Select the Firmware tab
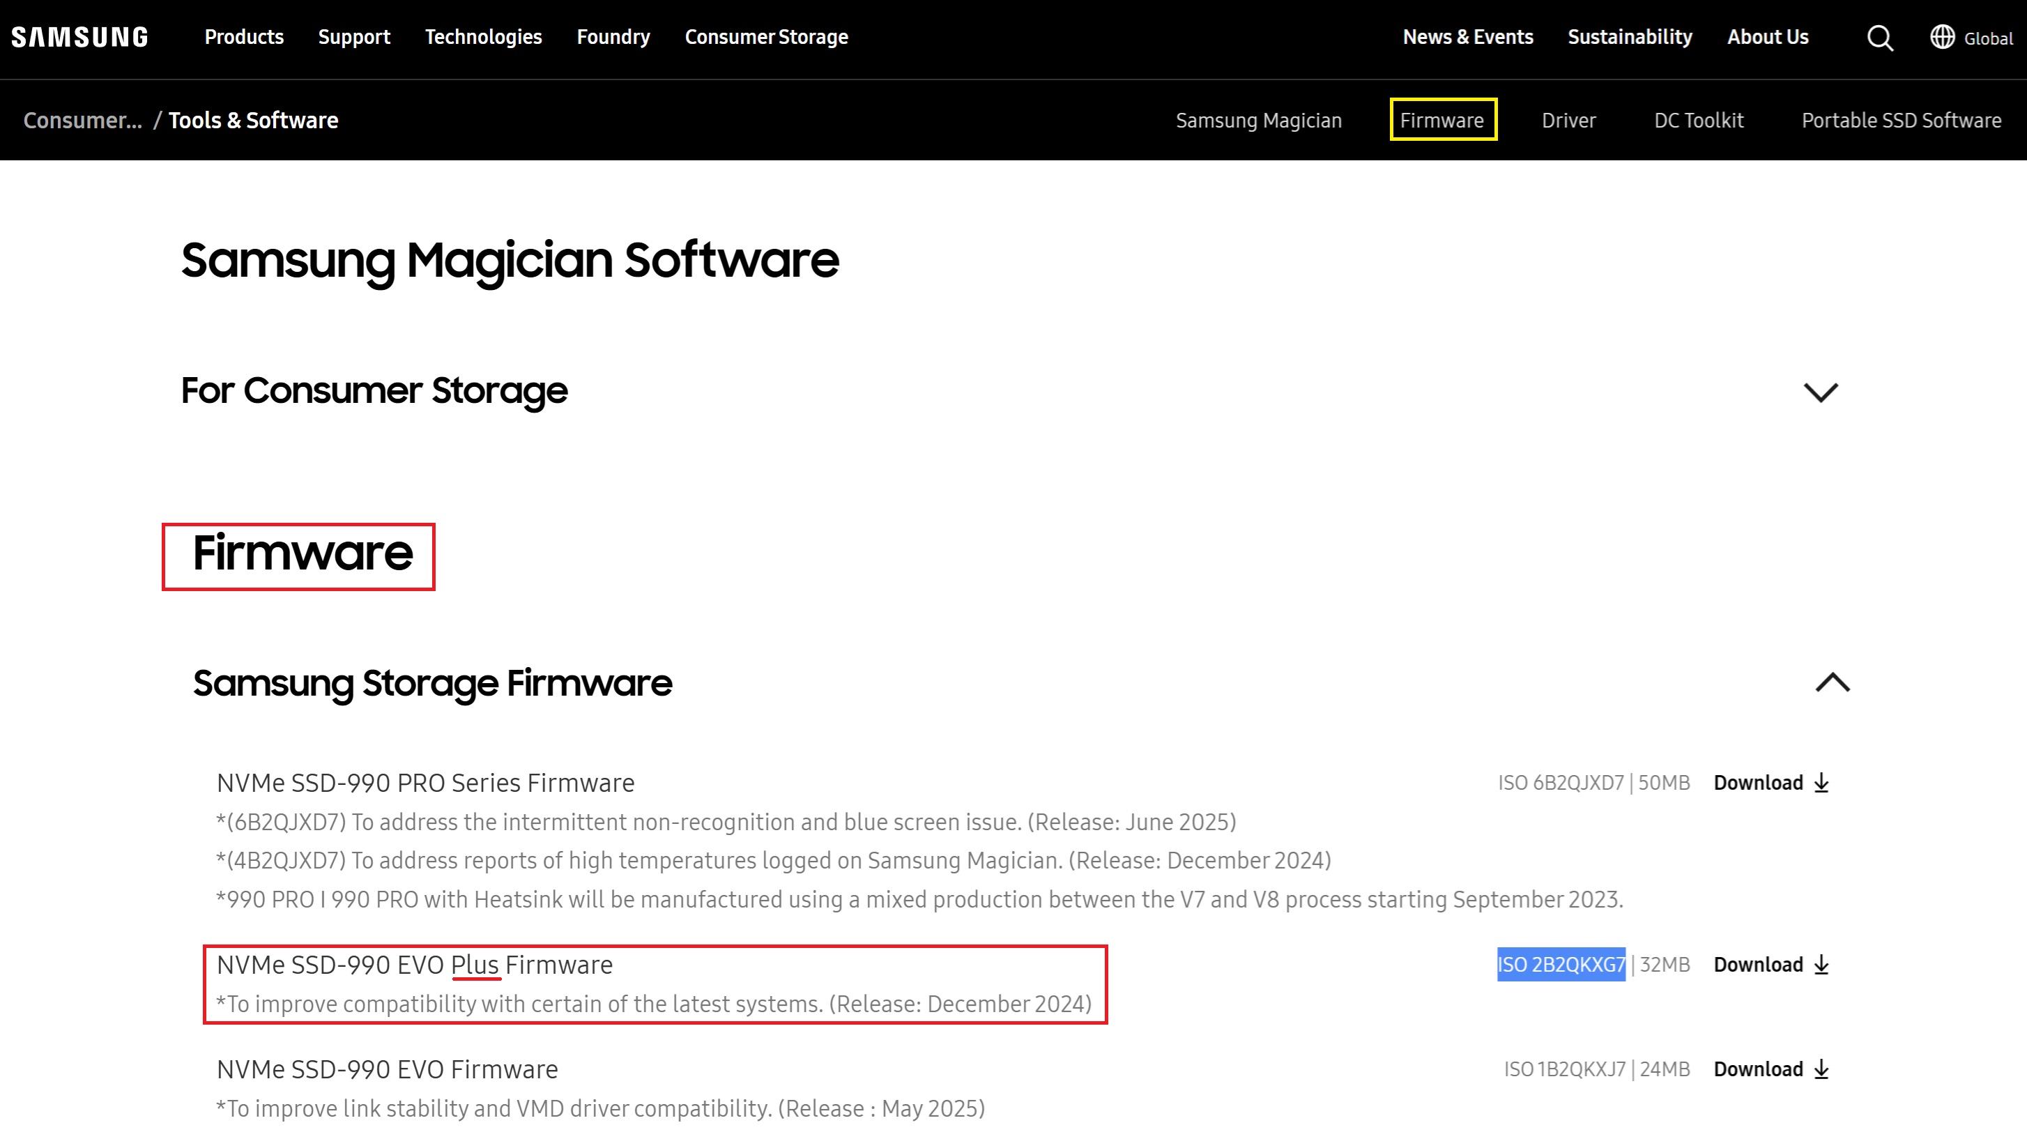This screenshot has height=1132, width=2027. tap(1442, 121)
